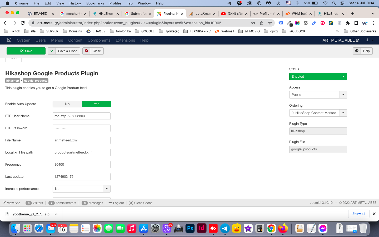Viewport: 379px width, 237px height.
Task: Open the Joomla Extensions menu
Action: pos(125,40)
